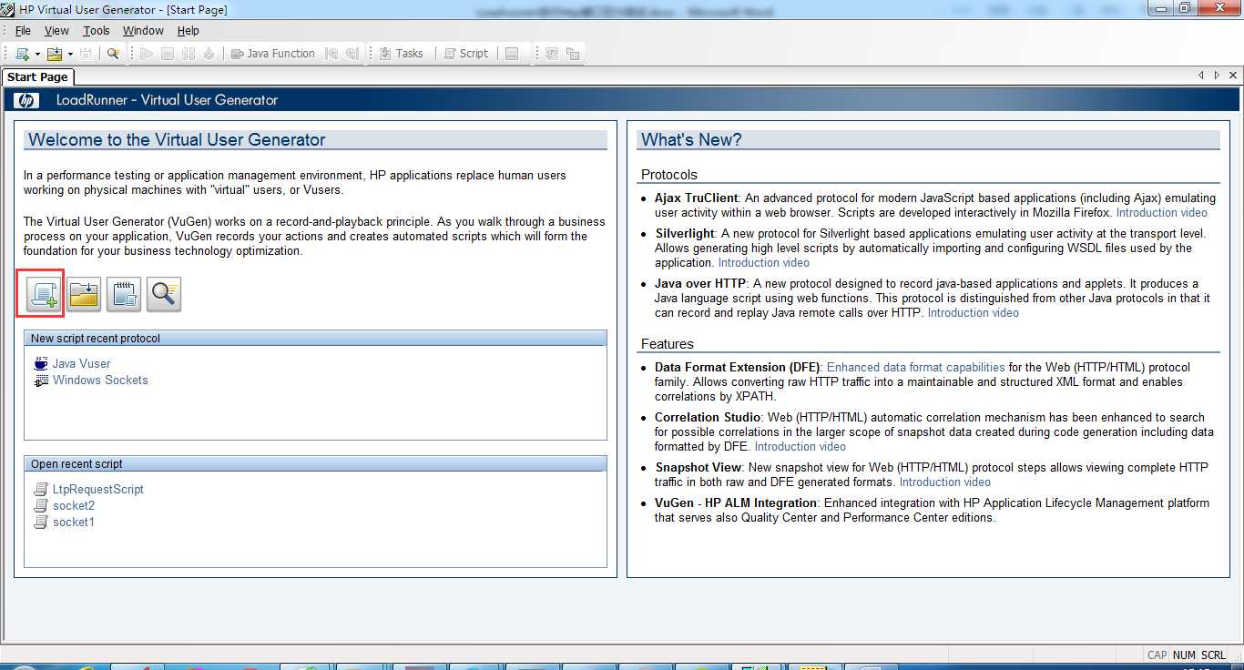Open the File menu

tap(23, 31)
